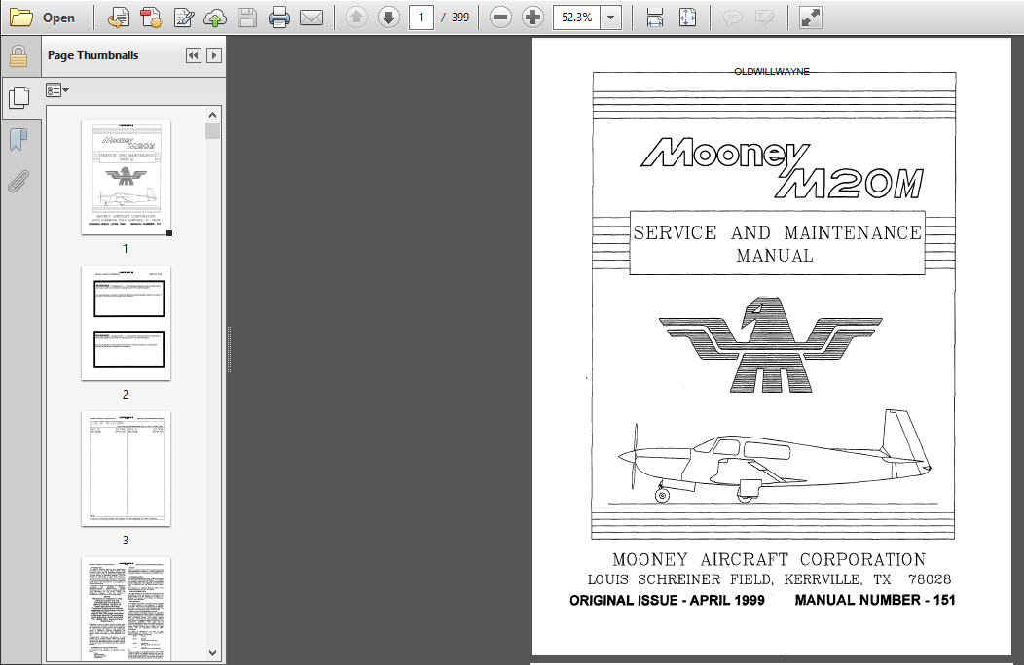
Task: Click the Convert to PDF icon with gear
Action: pyautogui.click(x=151, y=17)
